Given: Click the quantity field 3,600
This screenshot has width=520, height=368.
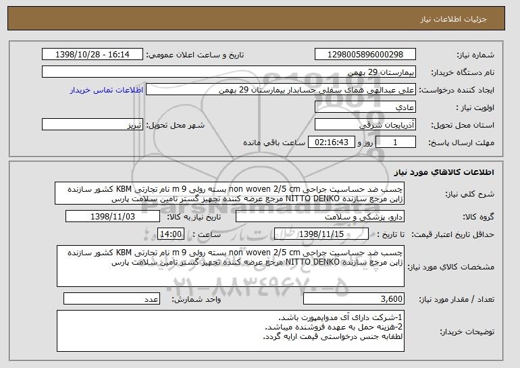Looking at the screenshot, I should coord(354,298).
